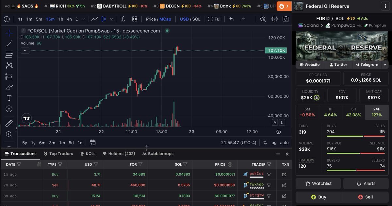This screenshot has height=206, width=392.
Task: Select the XABCD pattern tool
Action: coord(9,65)
